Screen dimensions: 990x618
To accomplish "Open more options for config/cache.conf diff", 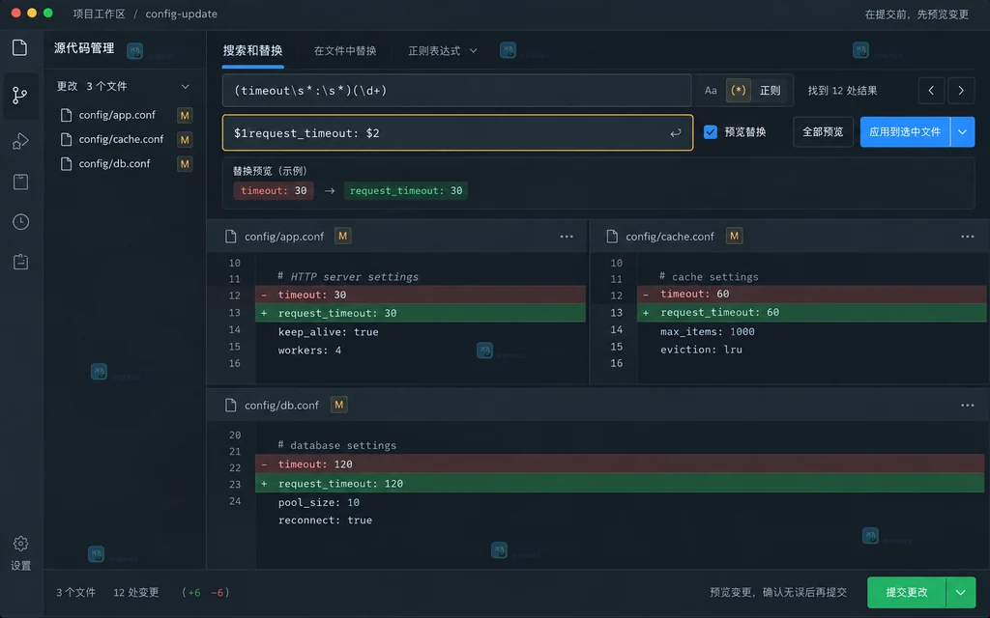I will point(967,237).
